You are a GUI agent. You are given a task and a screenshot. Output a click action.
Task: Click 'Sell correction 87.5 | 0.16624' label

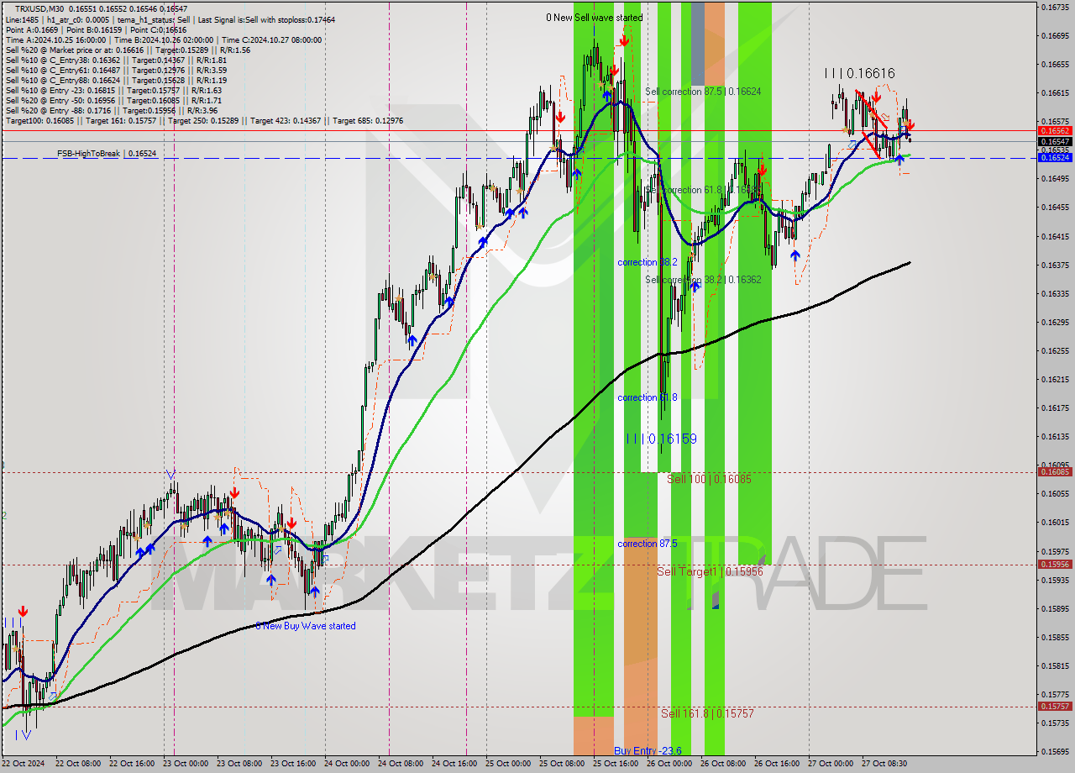pyautogui.click(x=703, y=92)
